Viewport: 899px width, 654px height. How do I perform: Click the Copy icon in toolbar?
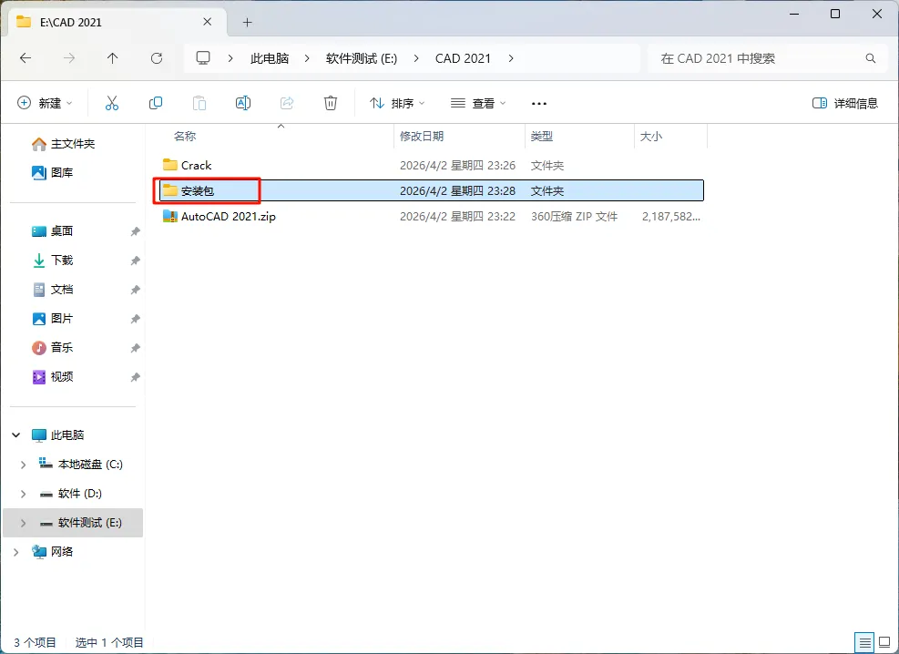tap(156, 103)
